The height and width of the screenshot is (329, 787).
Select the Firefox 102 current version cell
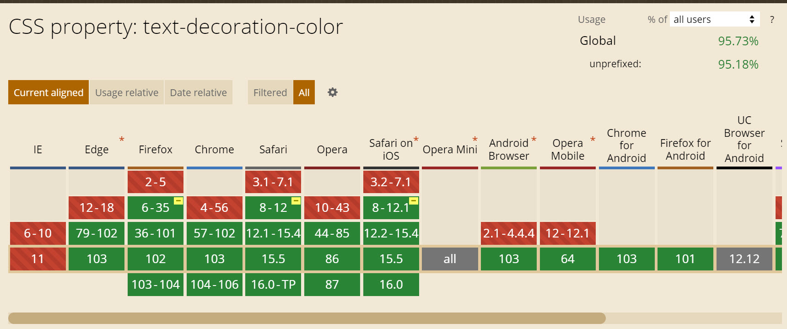coord(156,259)
